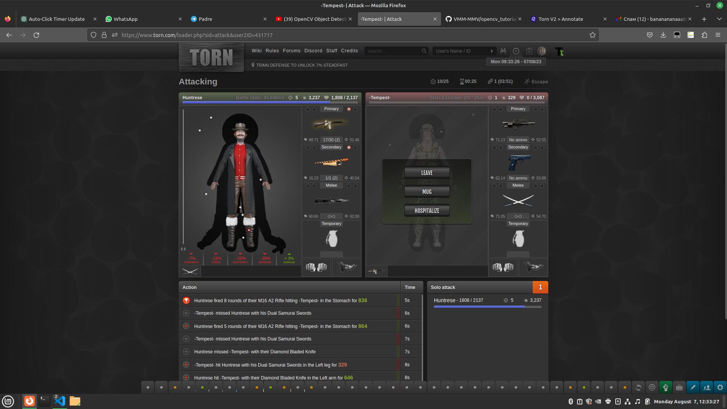Attack with Huntrese's kick boot
The width and height of the screenshot is (727, 409).
click(x=346, y=267)
